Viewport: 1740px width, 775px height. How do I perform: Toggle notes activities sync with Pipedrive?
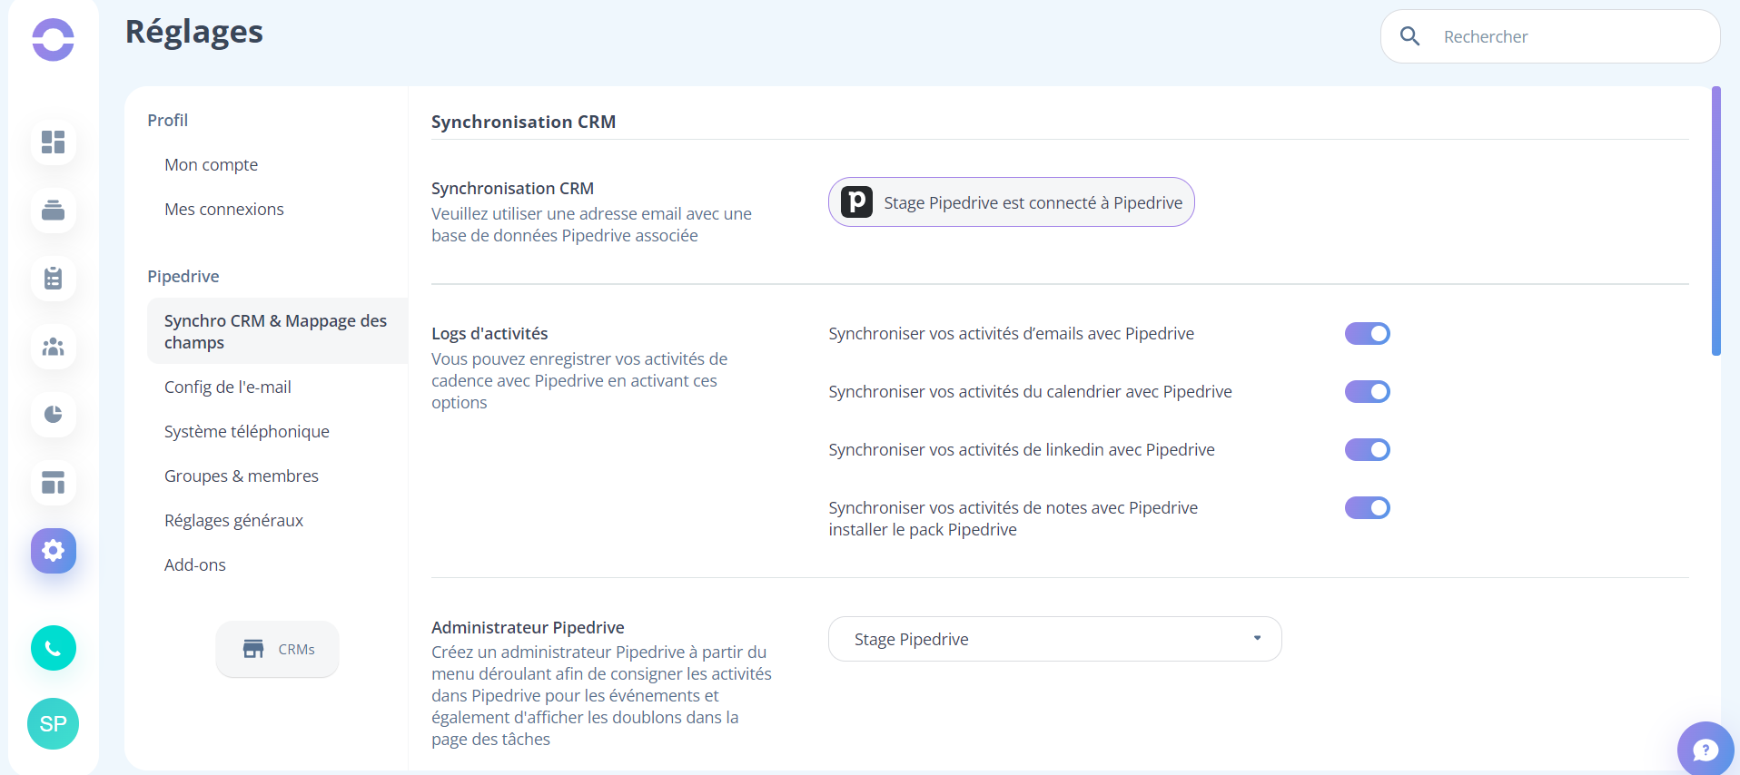click(x=1368, y=508)
